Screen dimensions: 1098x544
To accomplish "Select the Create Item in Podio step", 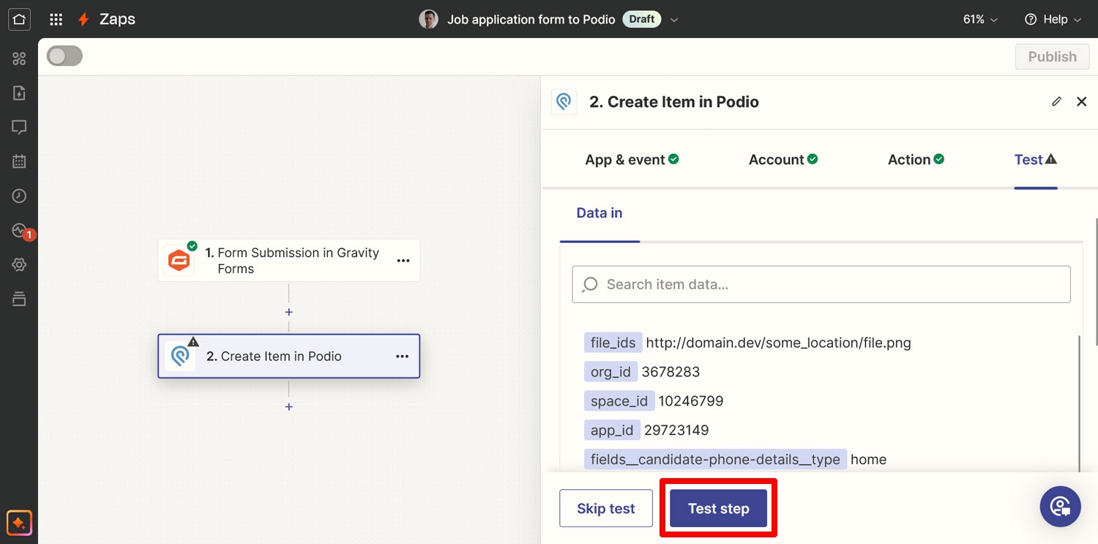I will pos(289,357).
